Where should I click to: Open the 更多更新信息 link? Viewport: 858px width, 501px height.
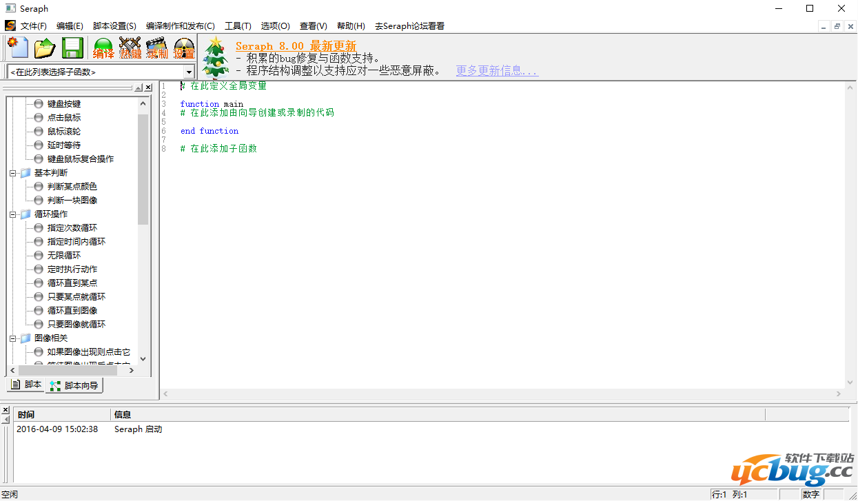click(497, 70)
